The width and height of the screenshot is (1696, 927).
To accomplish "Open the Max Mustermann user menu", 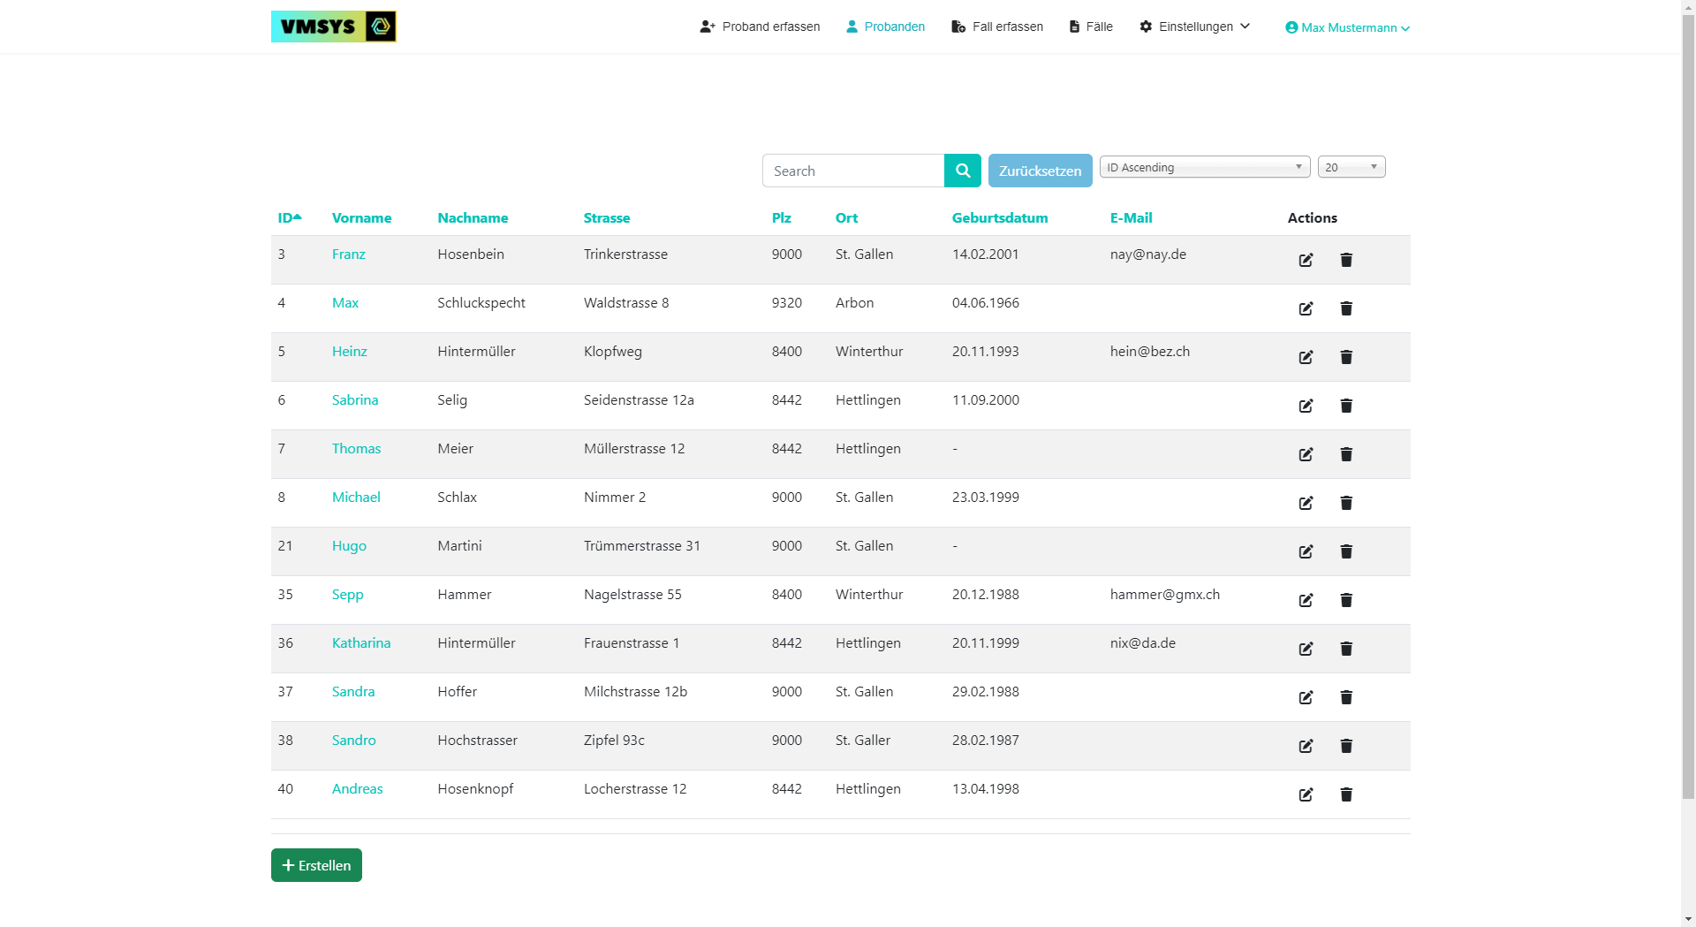I will (x=1347, y=27).
